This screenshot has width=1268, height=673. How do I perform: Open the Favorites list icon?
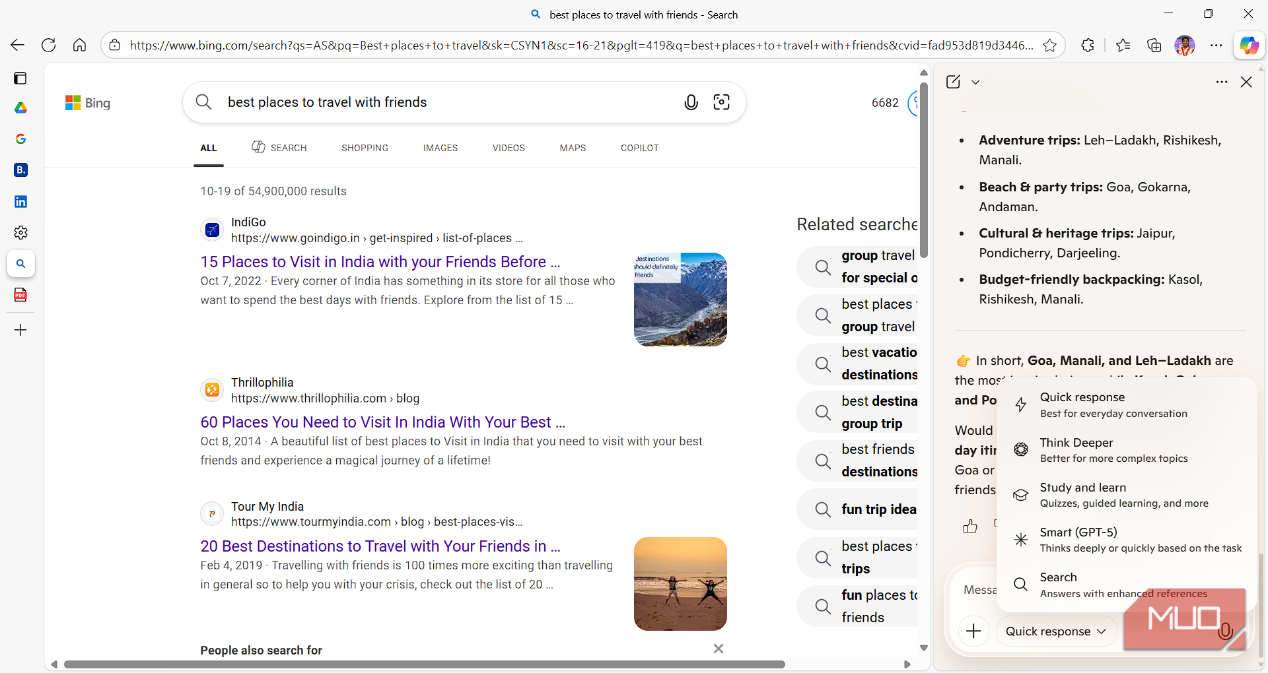[1123, 45]
